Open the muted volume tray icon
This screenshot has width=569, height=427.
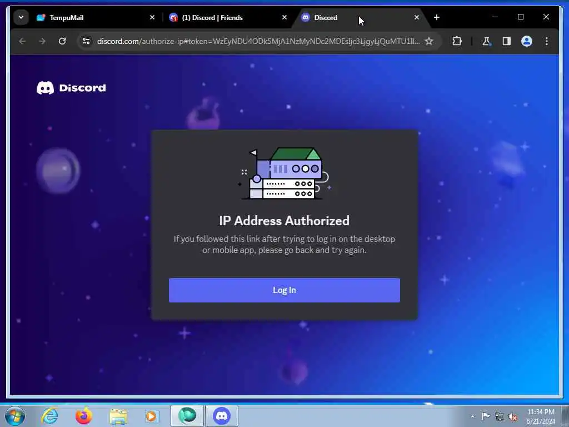pos(513,416)
